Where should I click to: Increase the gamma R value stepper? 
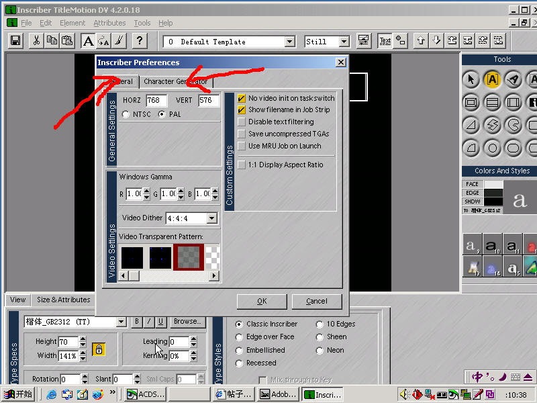pyautogui.click(x=146, y=191)
